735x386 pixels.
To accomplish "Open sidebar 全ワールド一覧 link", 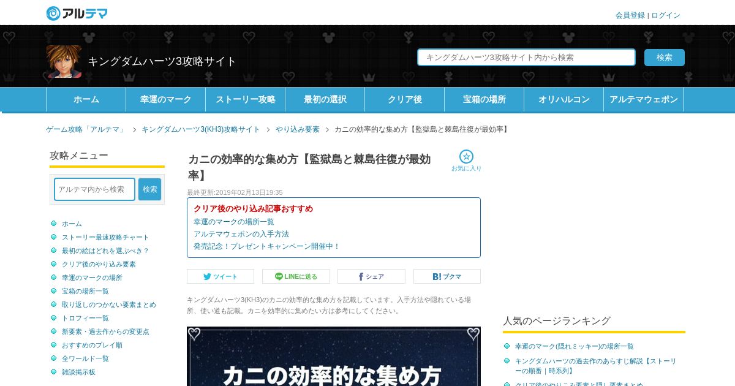I will [85, 358].
